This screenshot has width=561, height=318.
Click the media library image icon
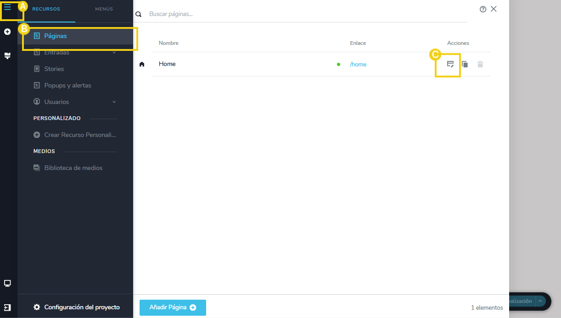click(37, 168)
